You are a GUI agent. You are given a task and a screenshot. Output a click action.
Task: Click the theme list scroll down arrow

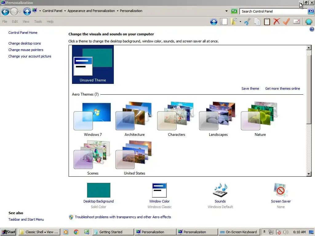(x=309, y=174)
